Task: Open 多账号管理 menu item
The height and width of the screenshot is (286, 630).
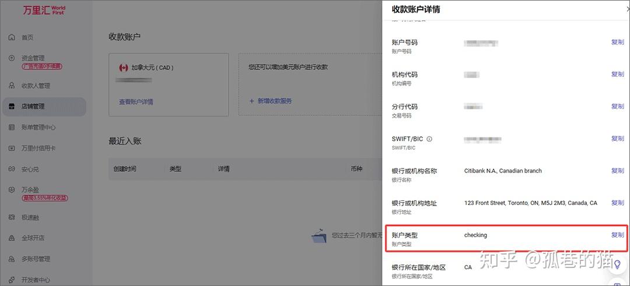Action: click(36, 259)
